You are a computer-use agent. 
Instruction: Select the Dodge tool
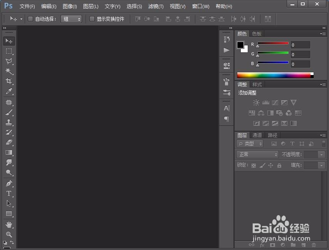tap(9, 172)
